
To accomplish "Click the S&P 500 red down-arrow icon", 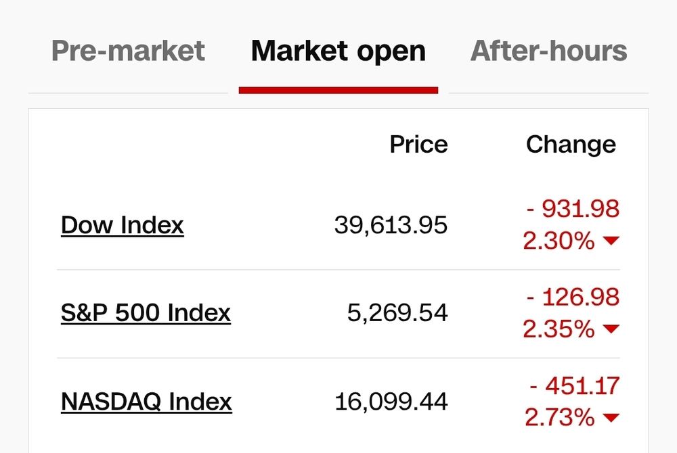I will pos(611,329).
